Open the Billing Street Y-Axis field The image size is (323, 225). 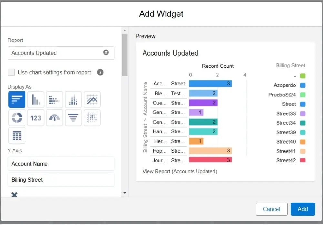click(x=61, y=180)
